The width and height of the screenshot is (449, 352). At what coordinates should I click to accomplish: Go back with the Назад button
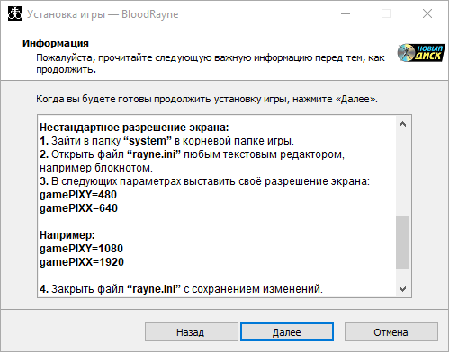coord(192,331)
